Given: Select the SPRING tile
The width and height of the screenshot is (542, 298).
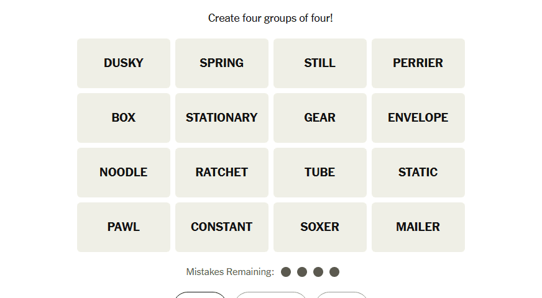Looking at the screenshot, I should point(222,63).
